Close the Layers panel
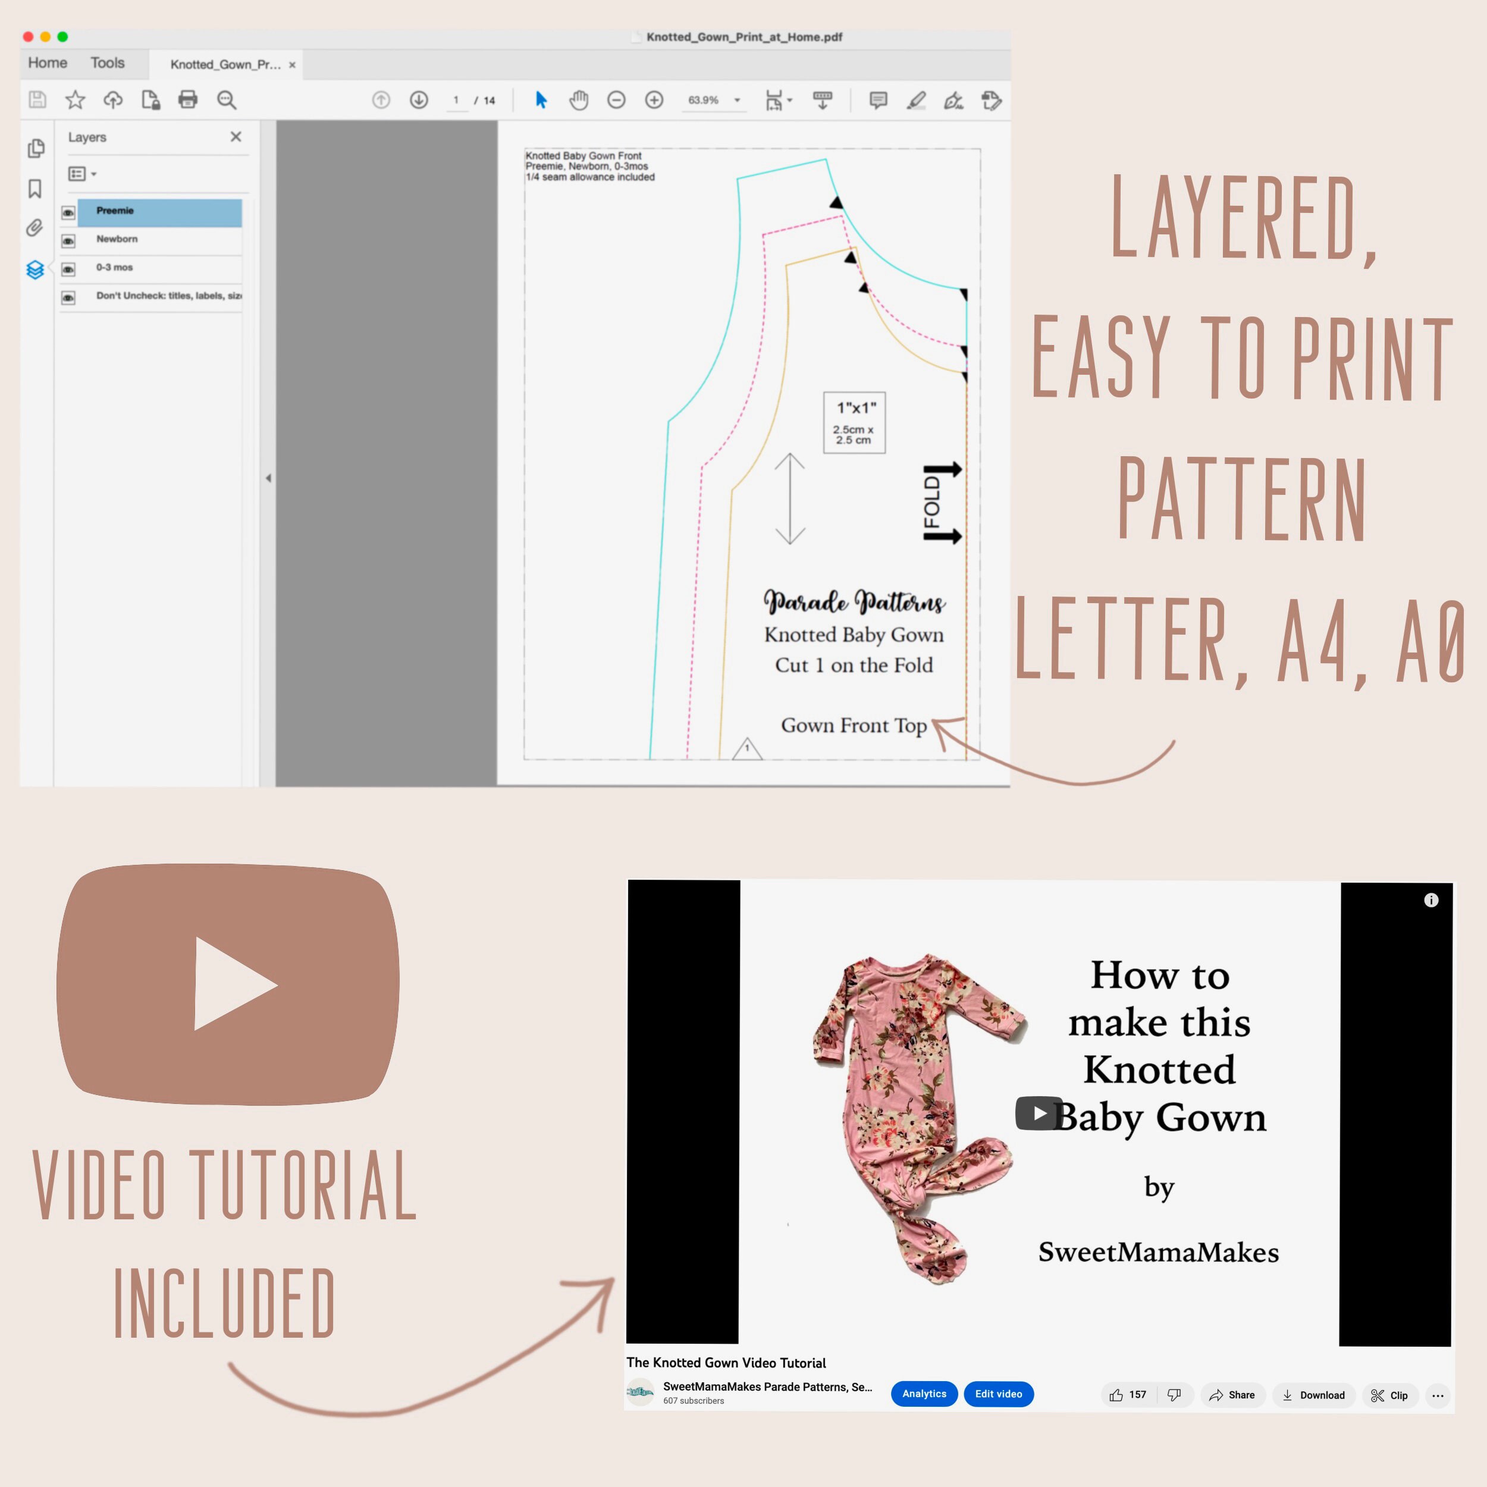 pos(236,137)
